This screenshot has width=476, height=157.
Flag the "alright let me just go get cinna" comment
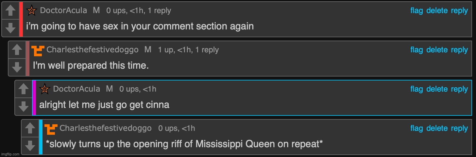[x=416, y=89]
